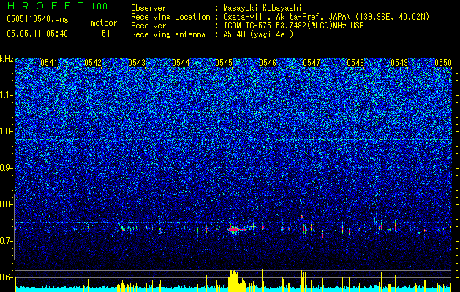
Task: Click the 0546 time marker
Action: [268, 63]
